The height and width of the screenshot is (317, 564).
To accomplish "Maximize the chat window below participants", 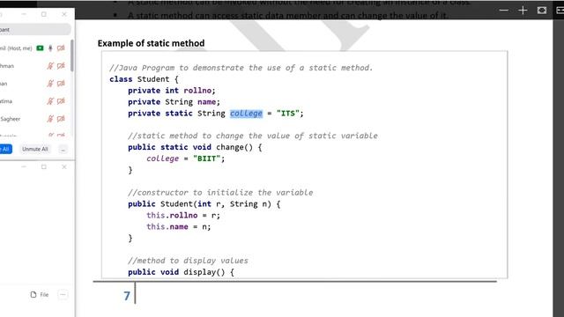I will tap(44, 166).
